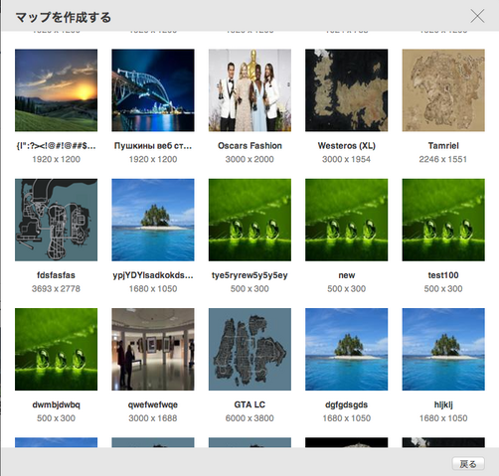499x476 pixels.
Task: Click the fdsfasfas label
Action: click(x=56, y=275)
